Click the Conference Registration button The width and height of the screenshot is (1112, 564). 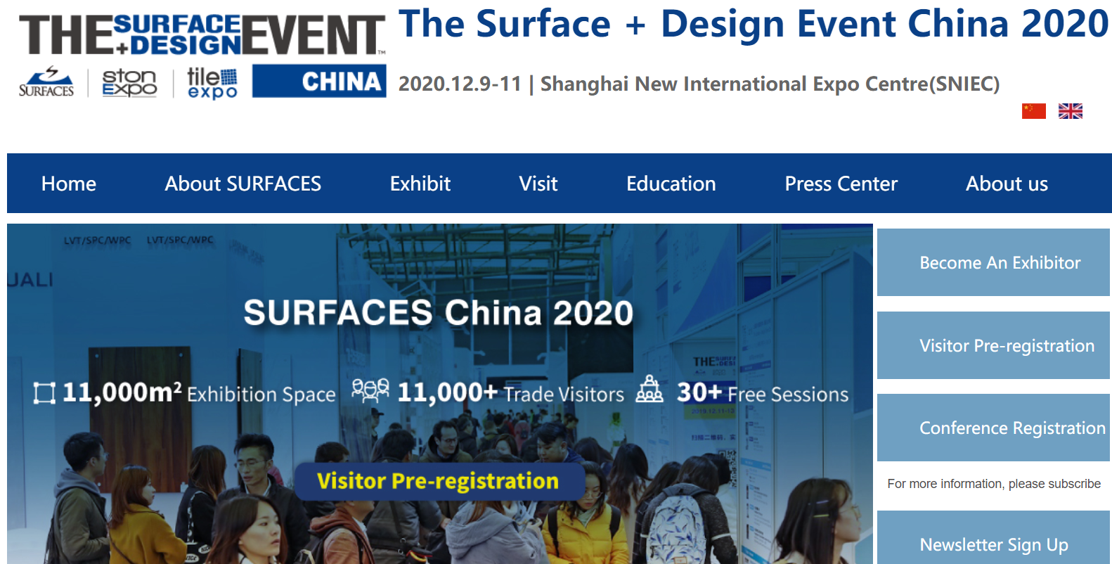coord(993,428)
